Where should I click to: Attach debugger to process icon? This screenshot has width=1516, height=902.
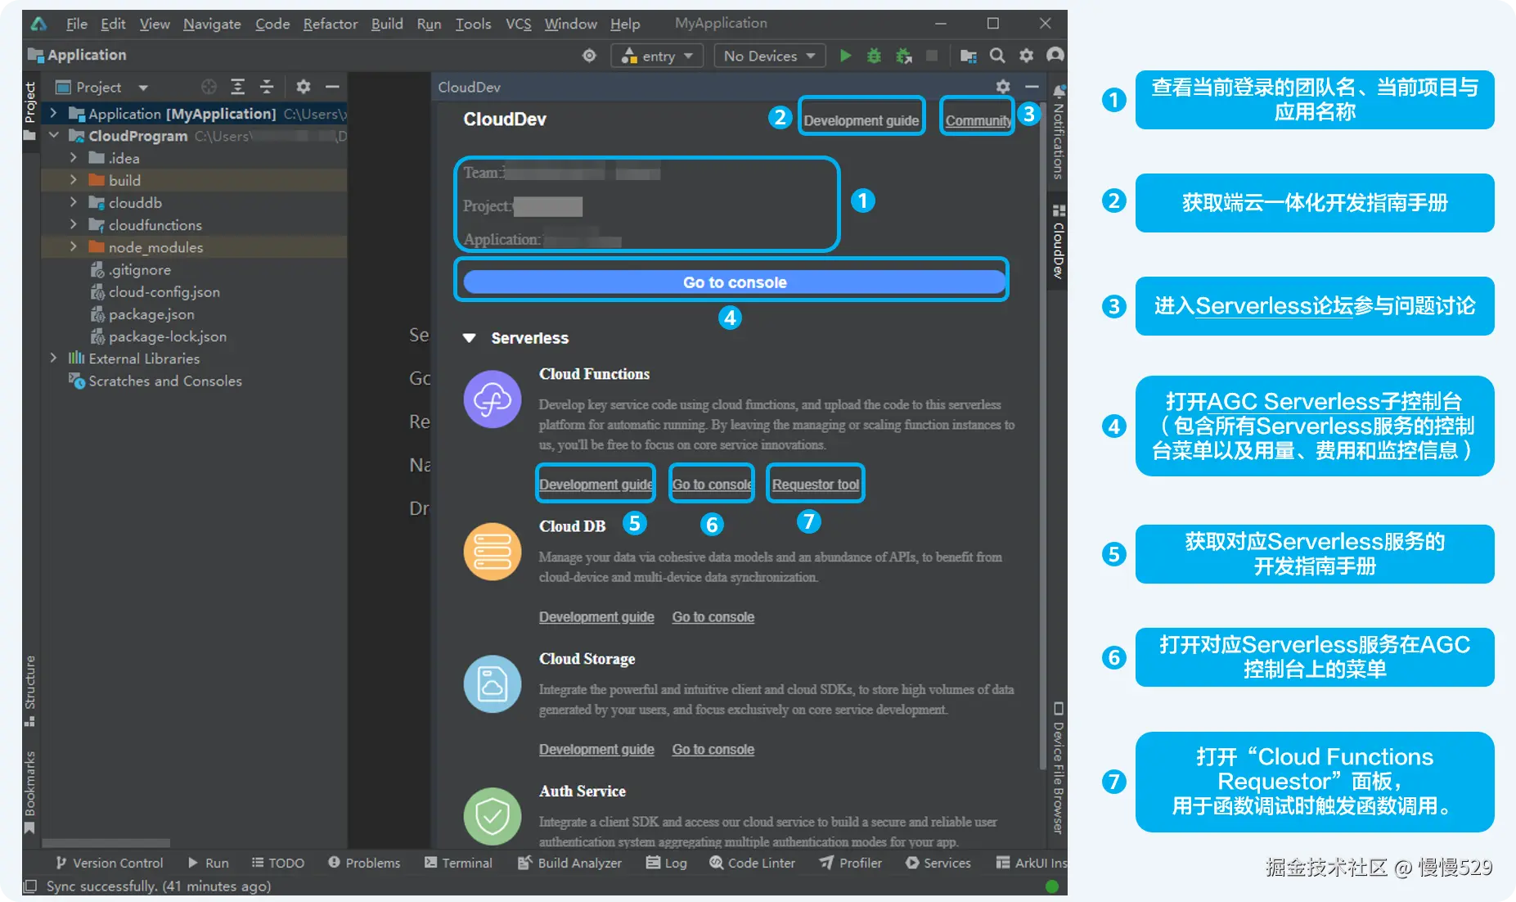coord(903,56)
